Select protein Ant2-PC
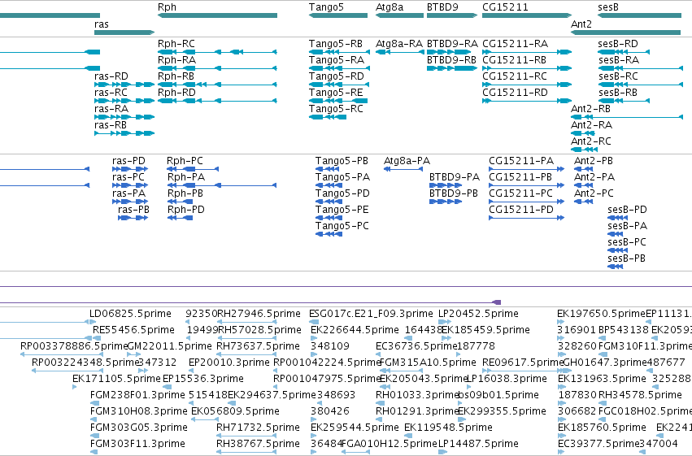This screenshot has height=456, width=692. tap(594, 193)
